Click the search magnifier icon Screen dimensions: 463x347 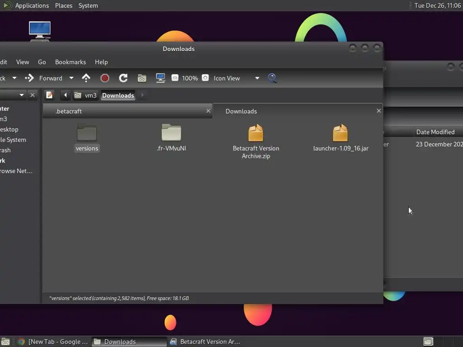tap(272, 78)
